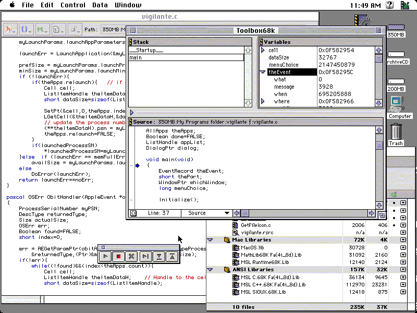
Task: Expand the cell variable triangle
Action: 263,50
